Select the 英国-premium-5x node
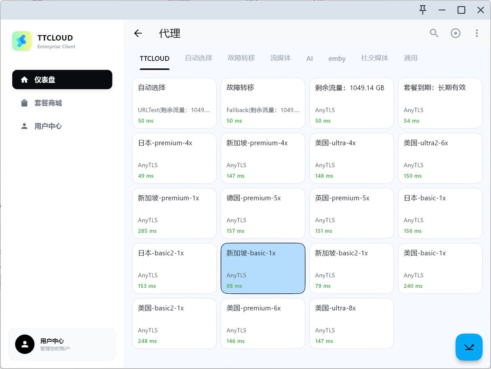This screenshot has height=369, width=491. [x=351, y=213]
